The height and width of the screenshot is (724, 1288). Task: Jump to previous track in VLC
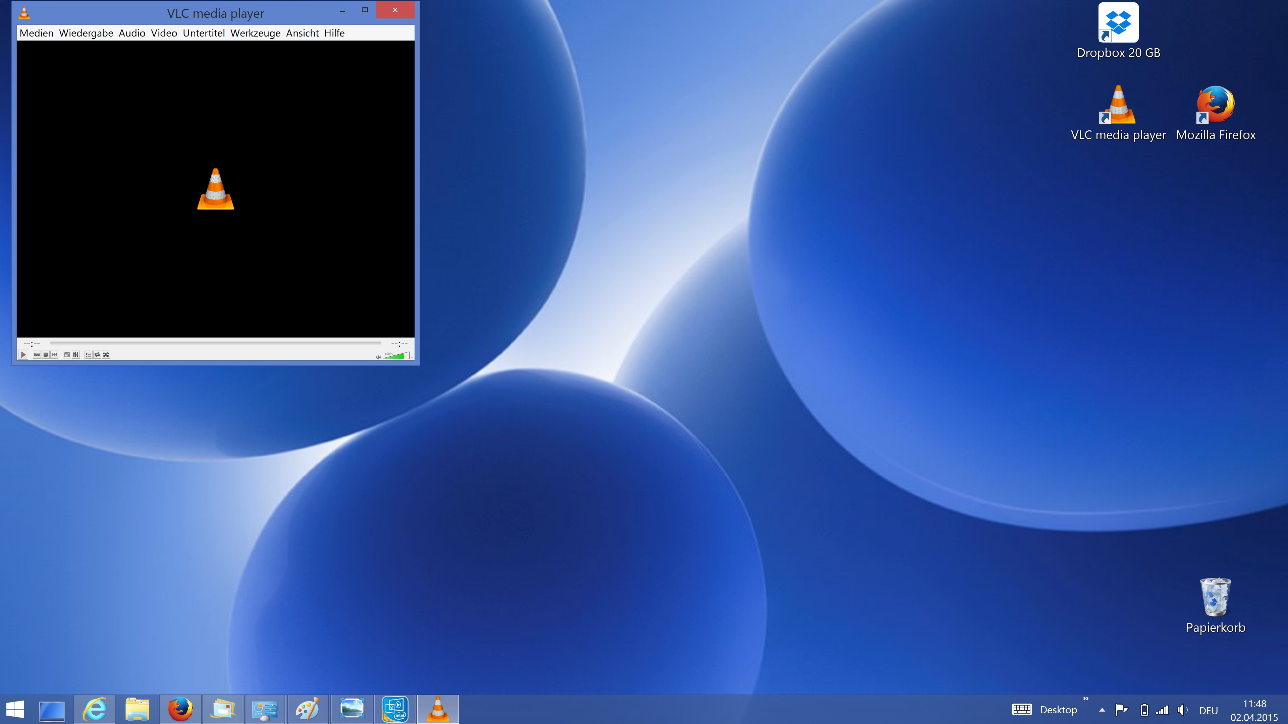pyautogui.click(x=37, y=355)
